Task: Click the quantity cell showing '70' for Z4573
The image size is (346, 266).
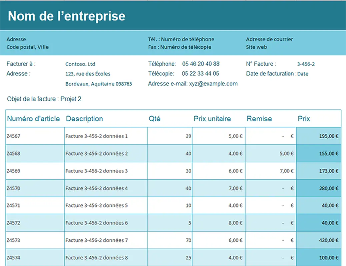Action: [x=187, y=240]
